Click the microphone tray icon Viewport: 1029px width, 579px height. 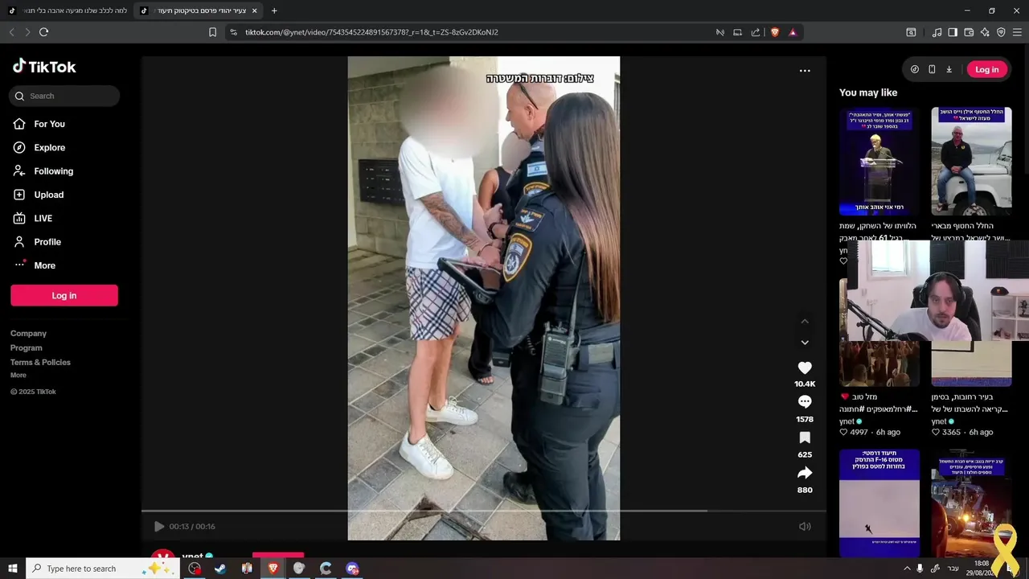point(920,569)
